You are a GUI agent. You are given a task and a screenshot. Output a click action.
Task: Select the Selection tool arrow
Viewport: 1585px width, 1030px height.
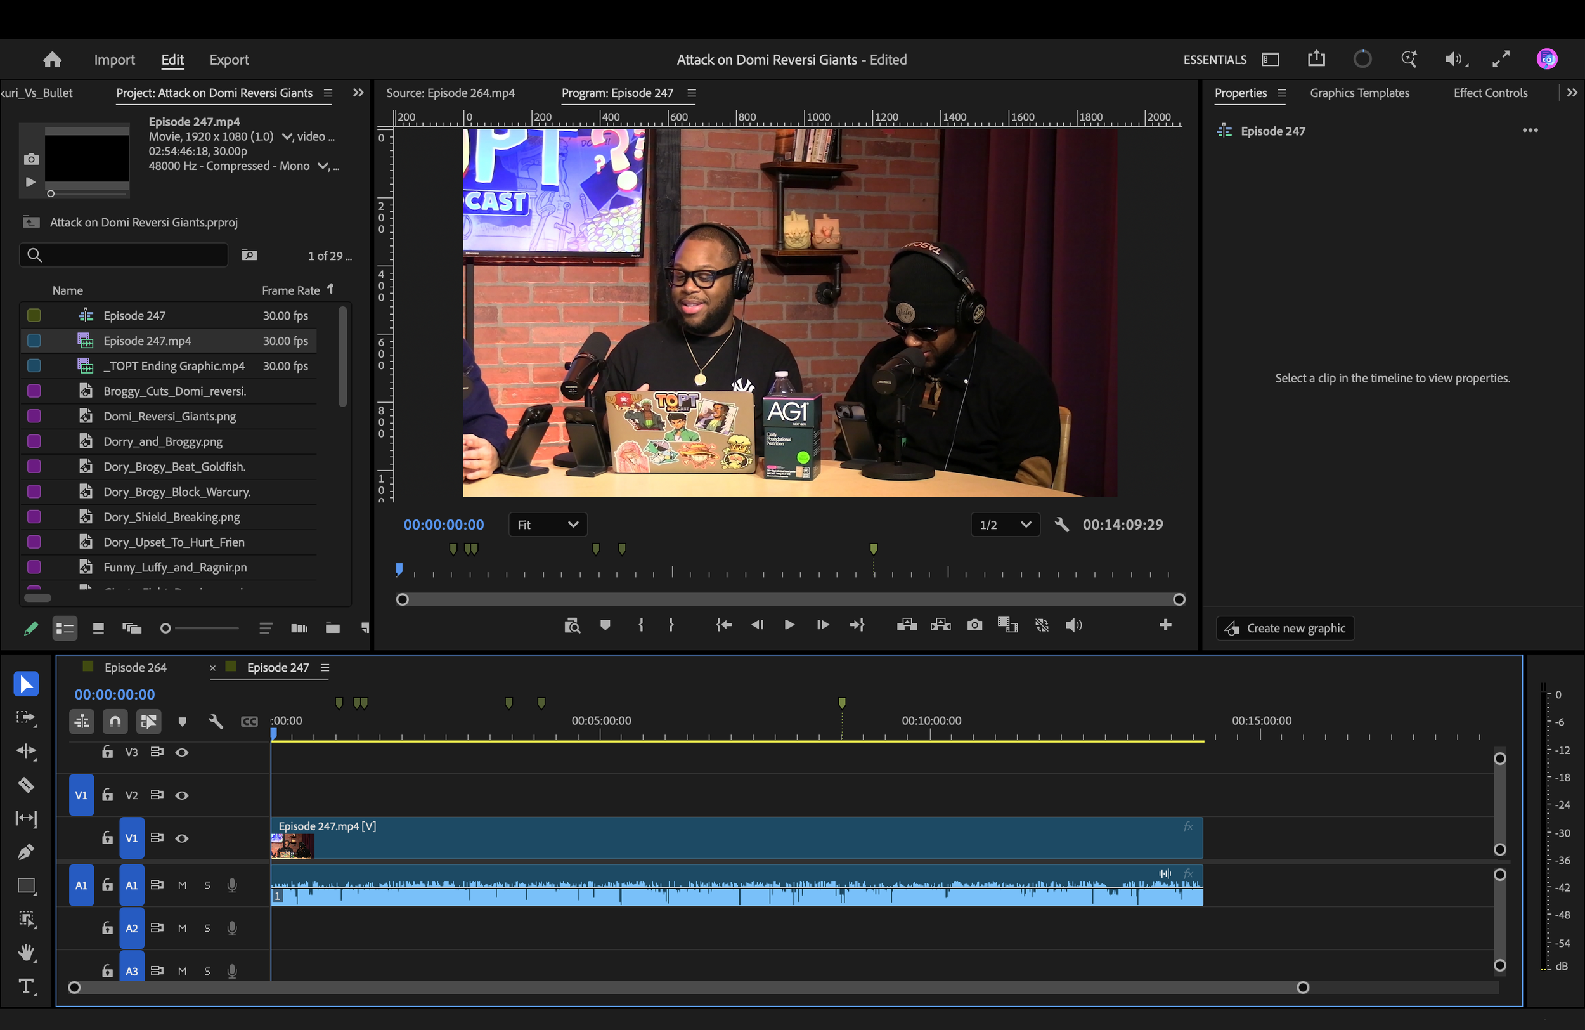[x=26, y=684]
